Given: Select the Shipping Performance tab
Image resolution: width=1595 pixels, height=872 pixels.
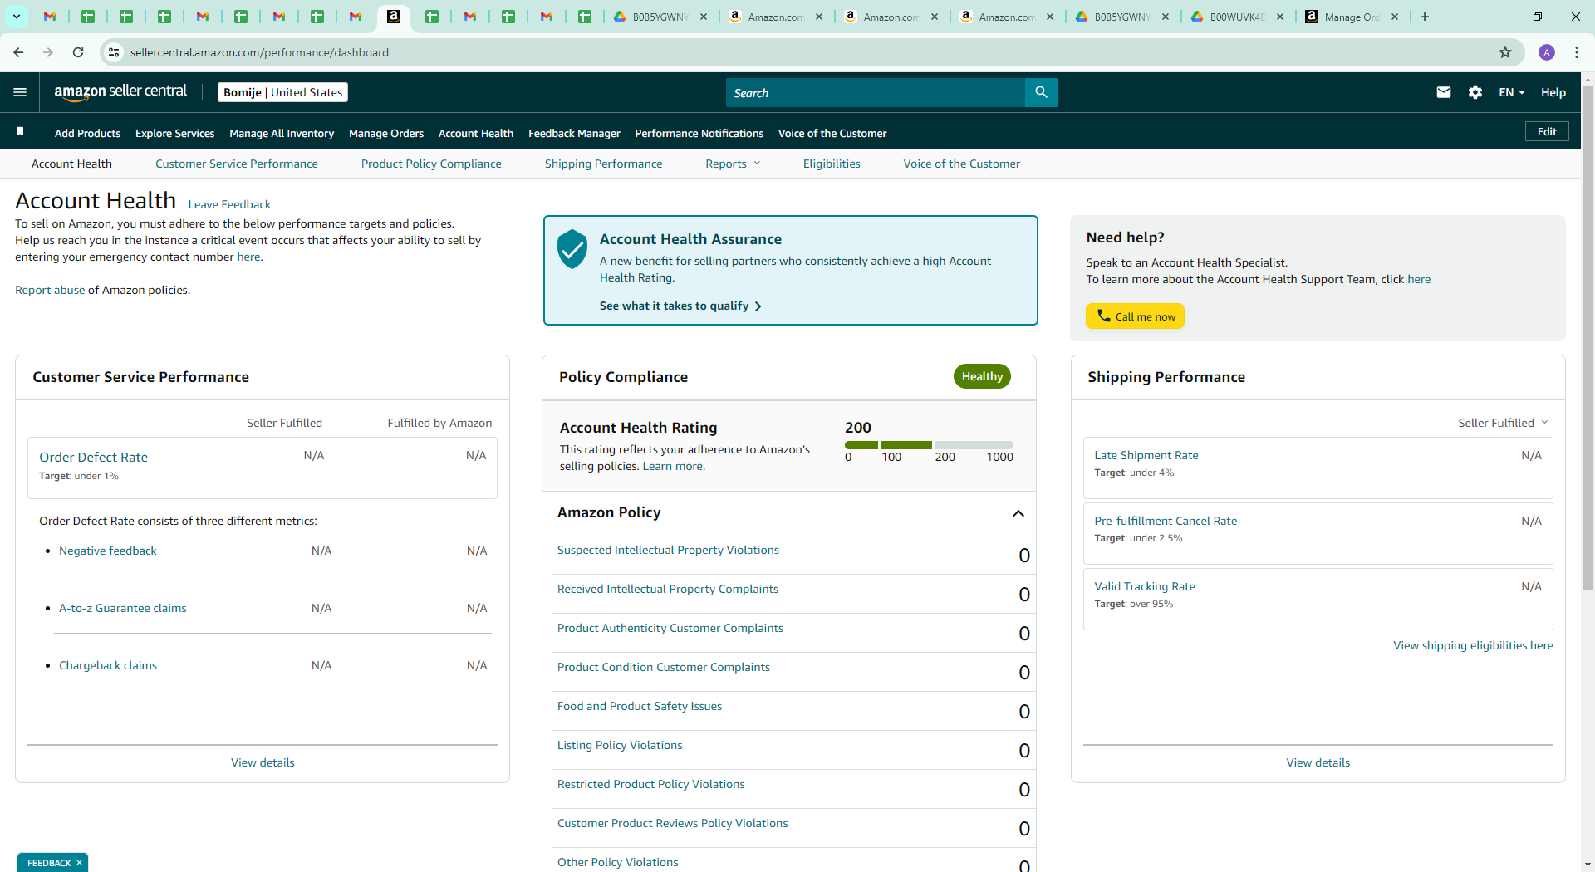Looking at the screenshot, I should (603, 164).
